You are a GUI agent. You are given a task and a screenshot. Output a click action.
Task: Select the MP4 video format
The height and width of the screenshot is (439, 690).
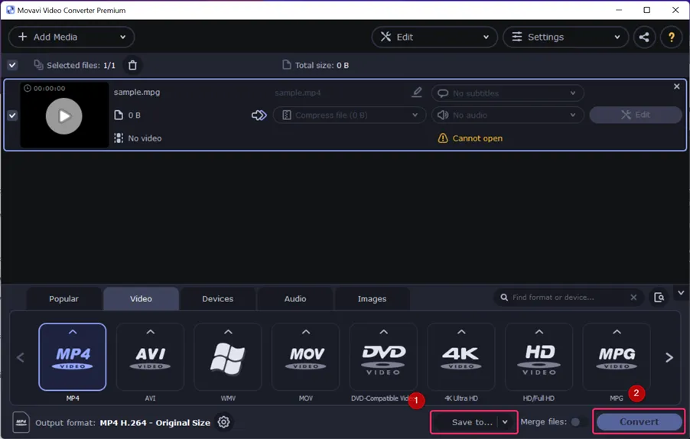click(73, 356)
